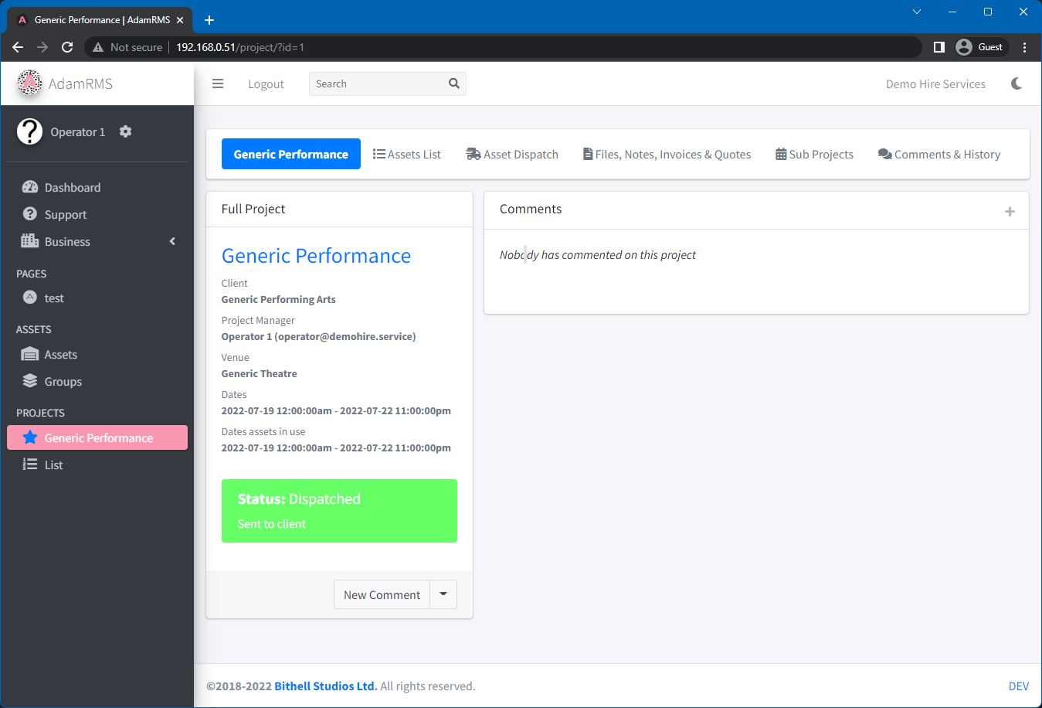Toggle the sidebar with the hamburger icon
1042x708 pixels.
tap(218, 83)
